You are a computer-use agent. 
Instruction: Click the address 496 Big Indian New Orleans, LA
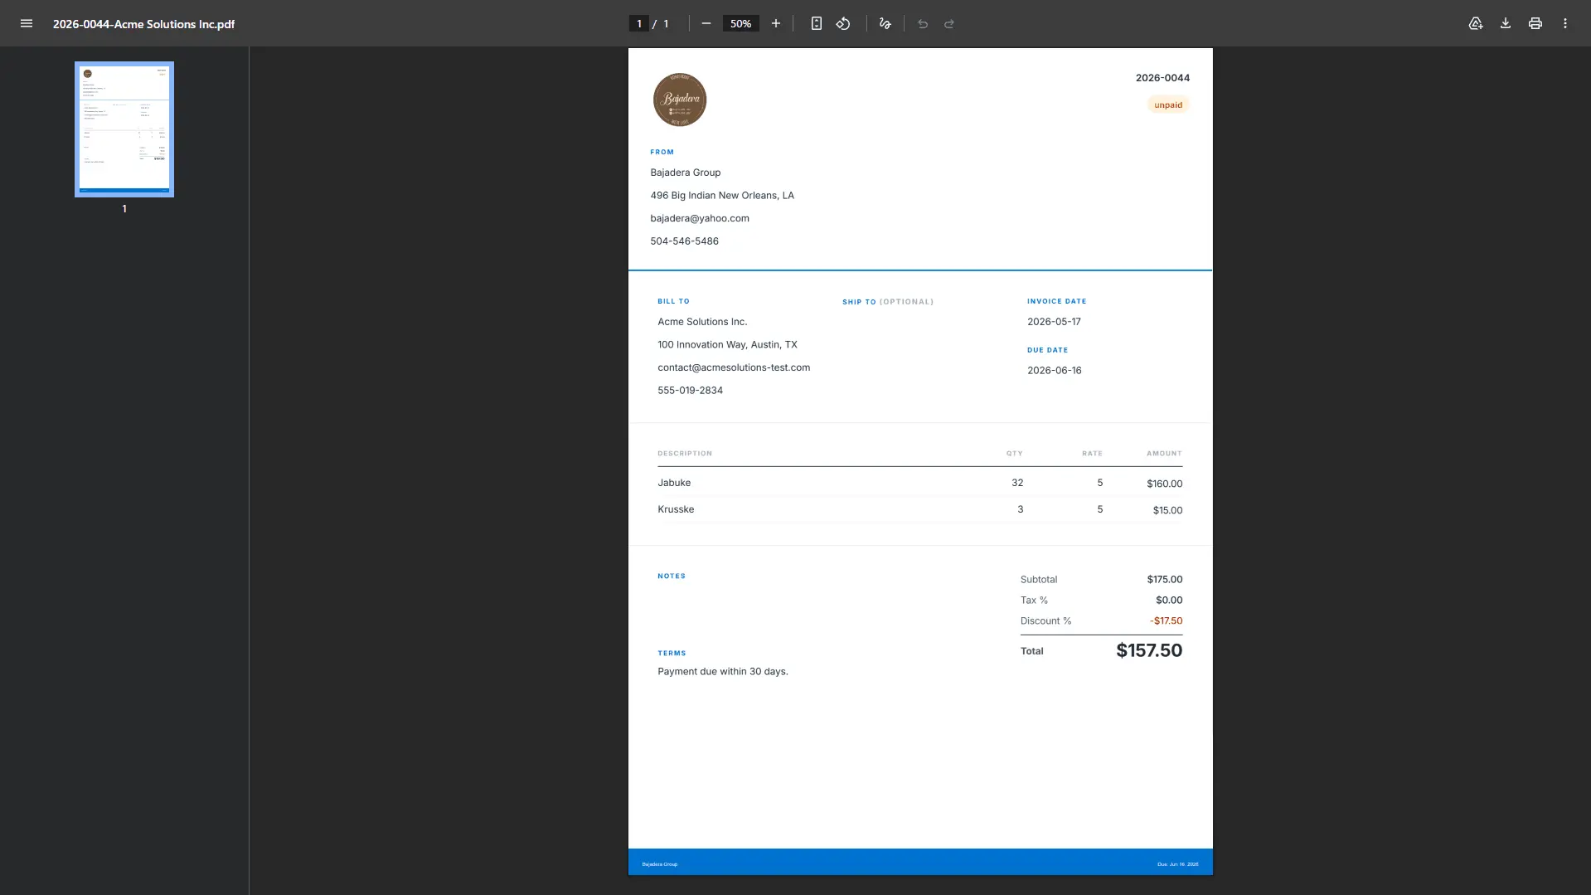722,195
